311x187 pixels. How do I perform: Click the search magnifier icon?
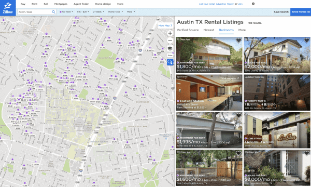click(x=53, y=12)
